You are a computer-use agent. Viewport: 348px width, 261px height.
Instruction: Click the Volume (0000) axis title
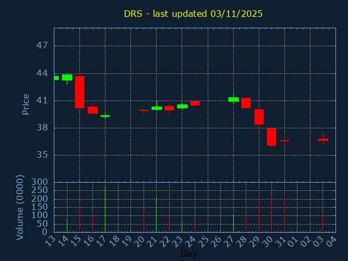coord(20,207)
